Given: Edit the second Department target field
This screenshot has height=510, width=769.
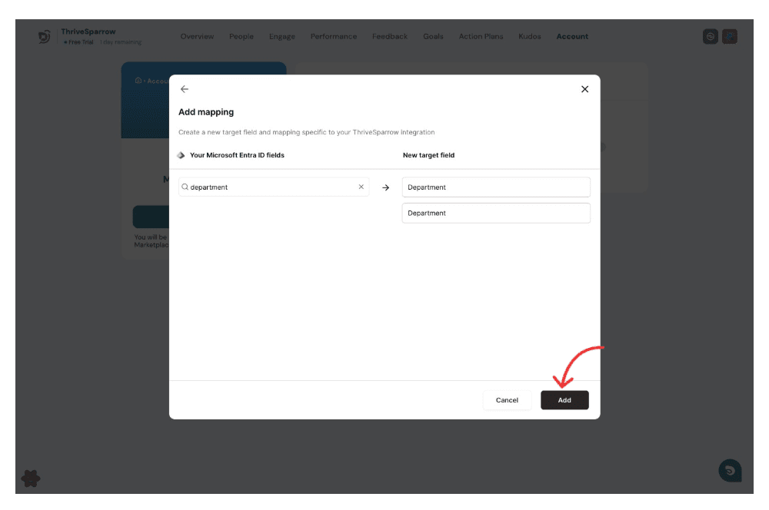Looking at the screenshot, I should [496, 213].
